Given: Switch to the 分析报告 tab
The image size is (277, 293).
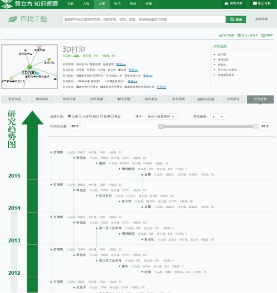Looking at the screenshot, I should point(233,99).
